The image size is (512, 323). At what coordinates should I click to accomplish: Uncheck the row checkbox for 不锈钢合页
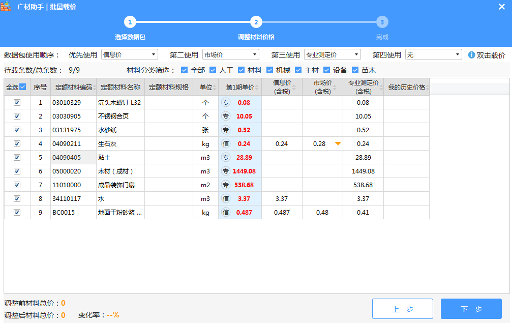point(17,116)
